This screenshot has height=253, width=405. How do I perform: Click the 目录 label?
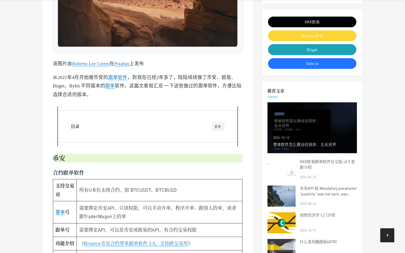75,126
